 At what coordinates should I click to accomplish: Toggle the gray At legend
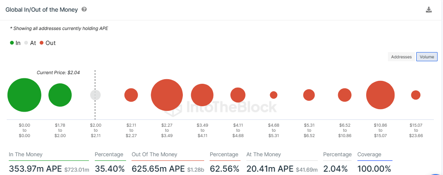click(x=30, y=43)
